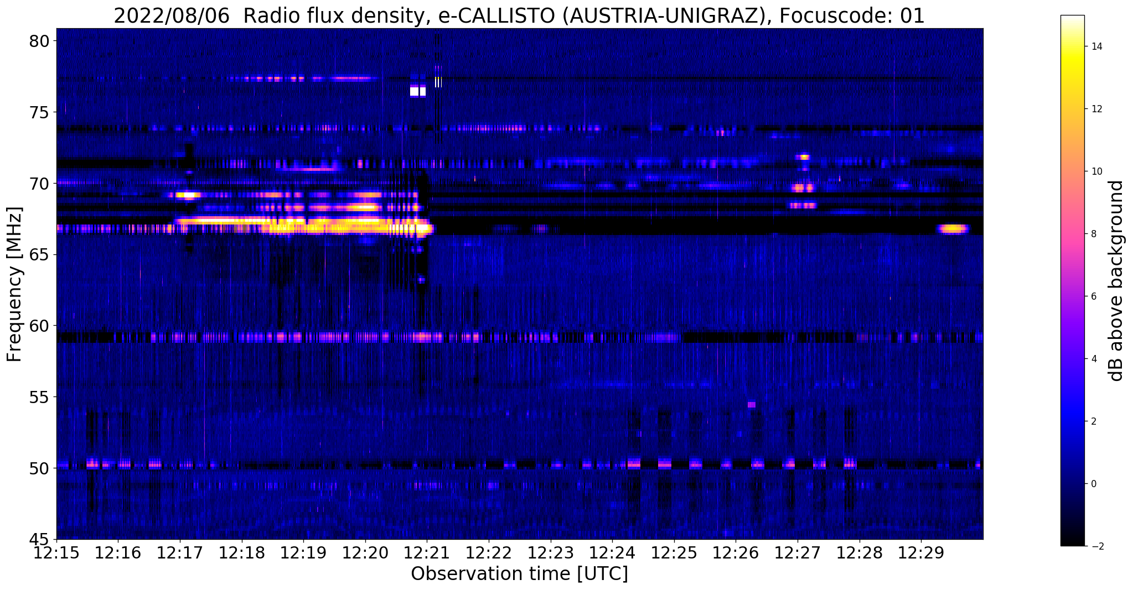The height and width of the screenshot is (590, 1133).
Task: Click the colorbar tick label 14
Action: point(1096,46)
